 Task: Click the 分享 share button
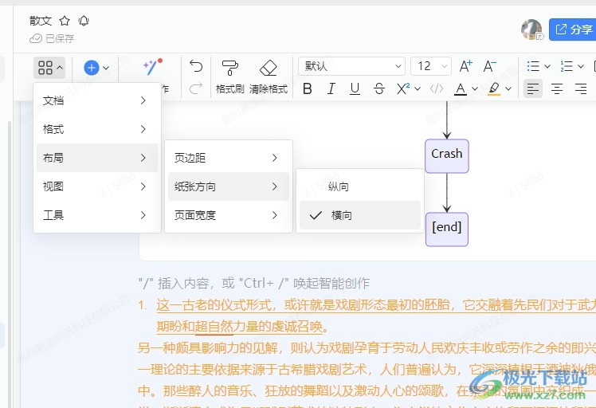coord(572,29)
